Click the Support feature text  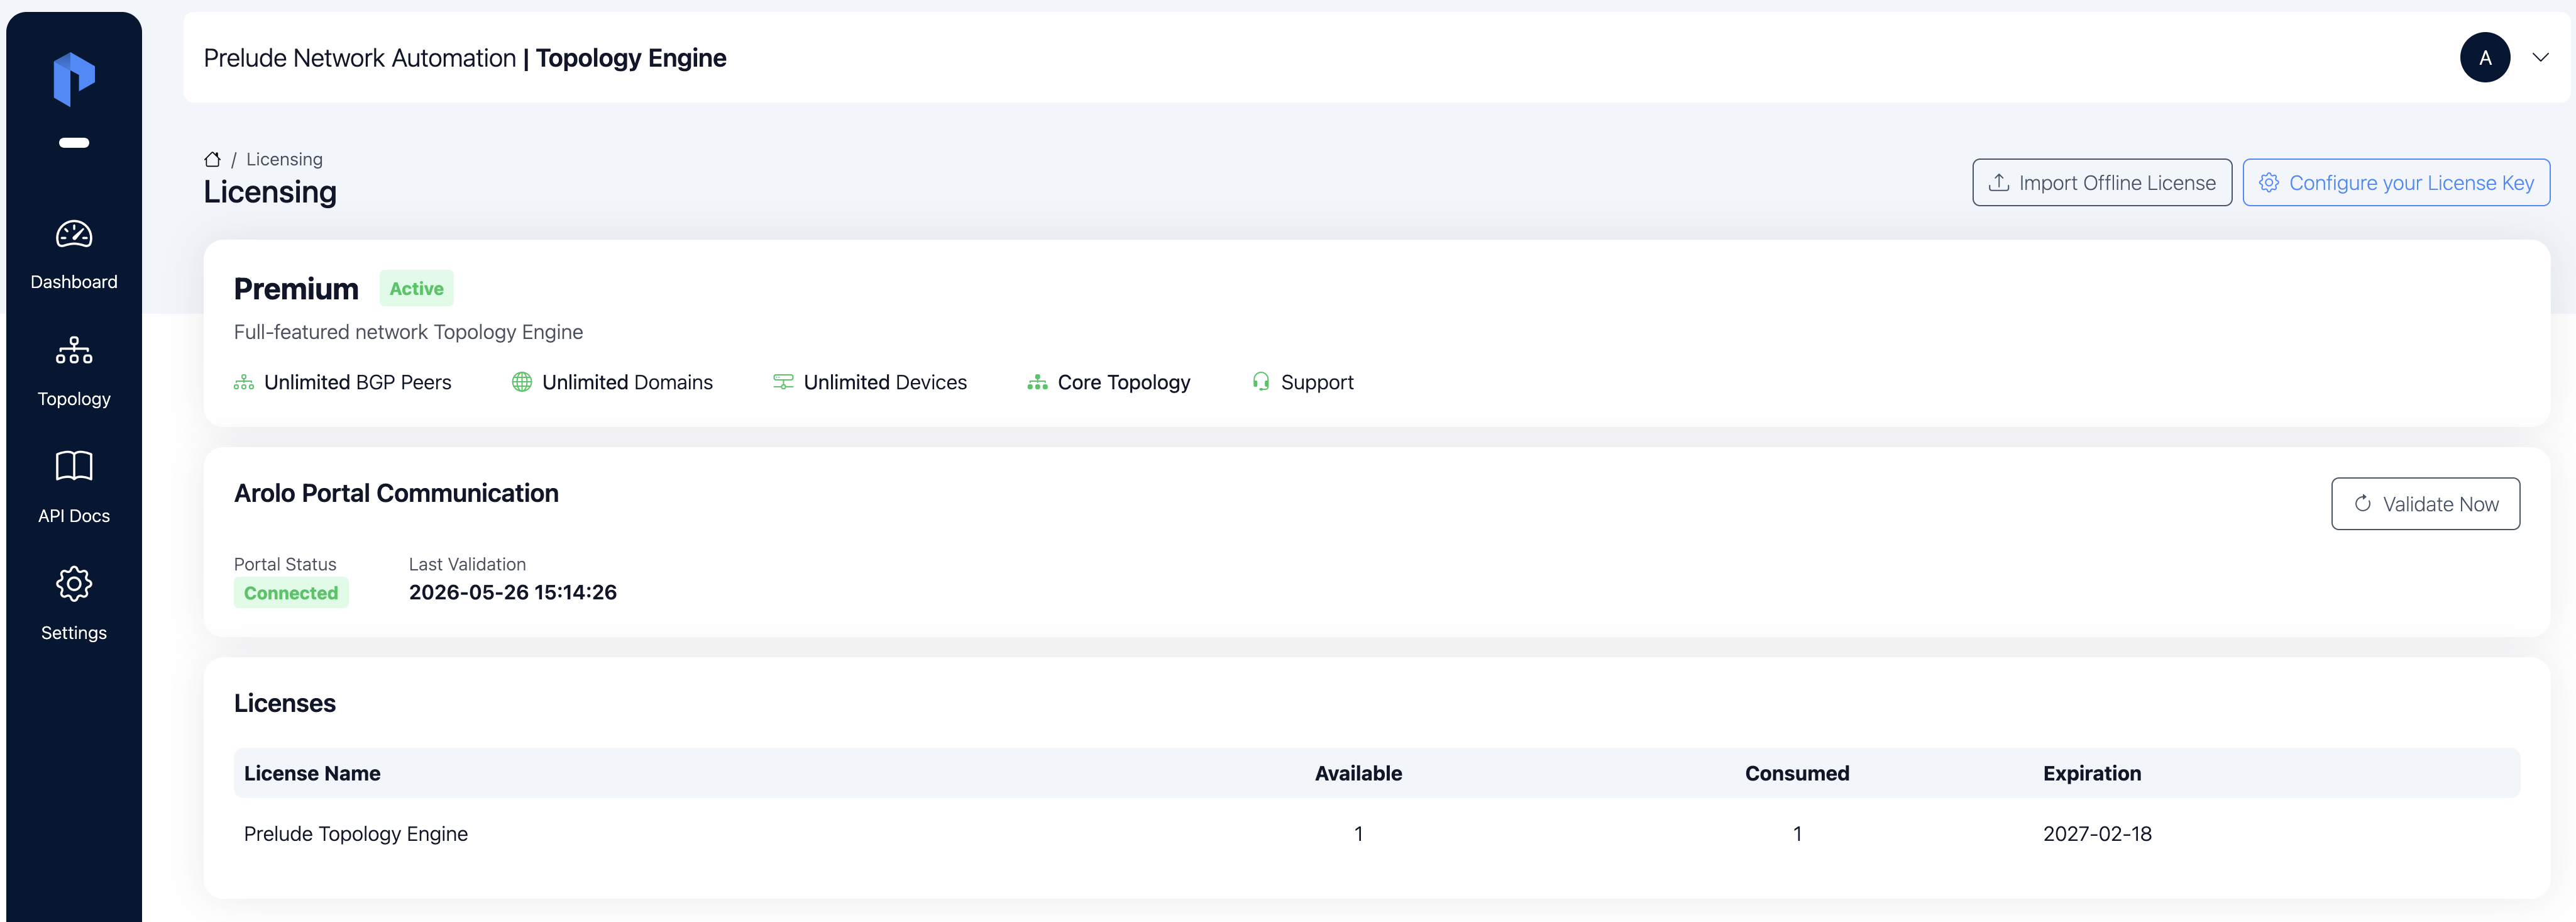pos(1317,383)
